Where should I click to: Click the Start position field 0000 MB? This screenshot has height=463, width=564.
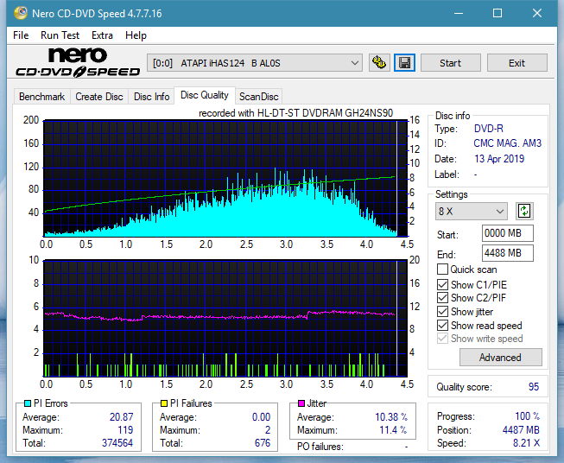pos(508,233)
